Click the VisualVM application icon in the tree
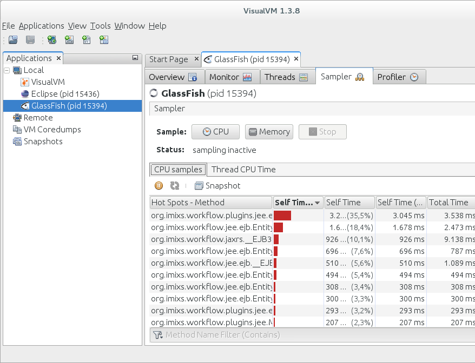 click(25, 82)
